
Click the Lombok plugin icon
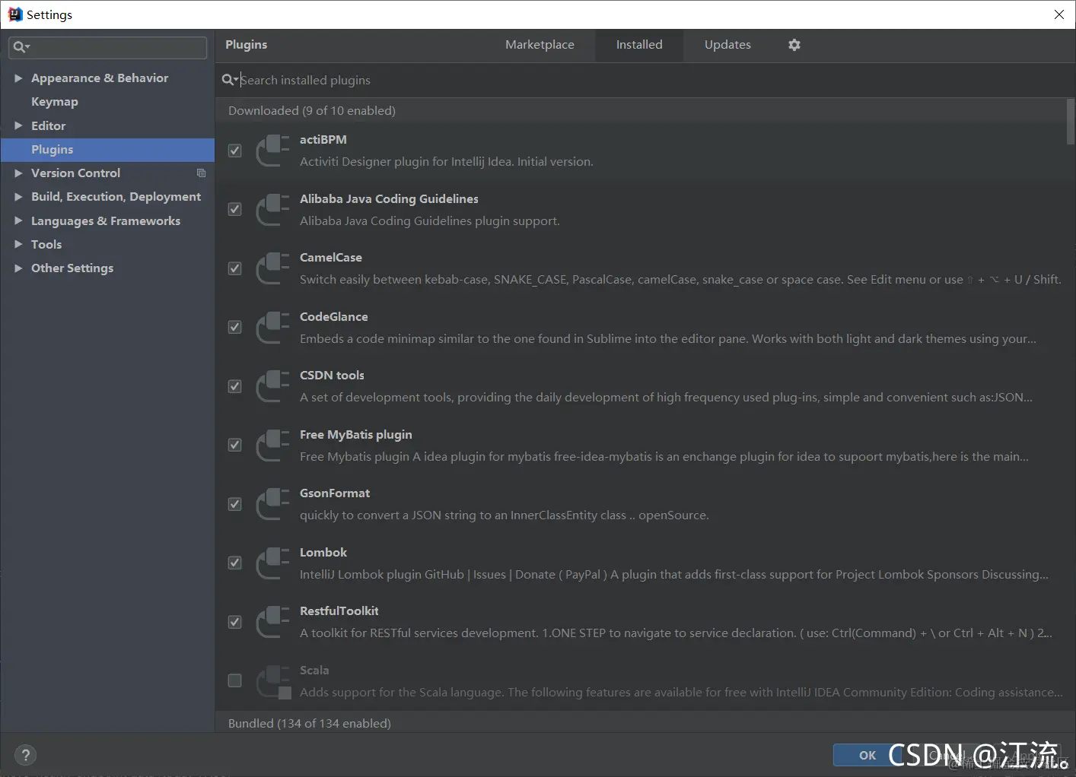[272, 563]
